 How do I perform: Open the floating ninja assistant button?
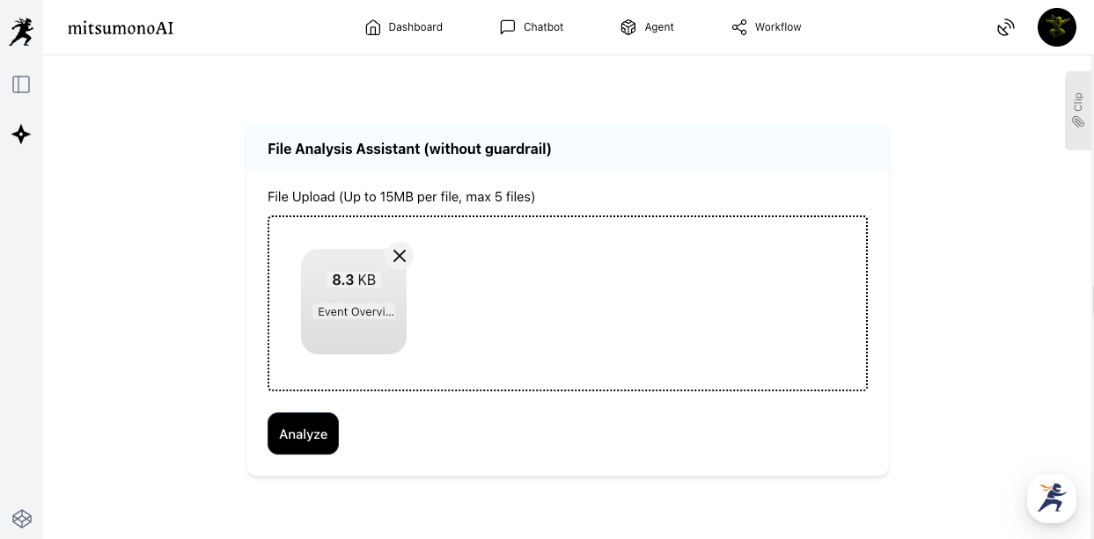click(x=1052, y=499)
